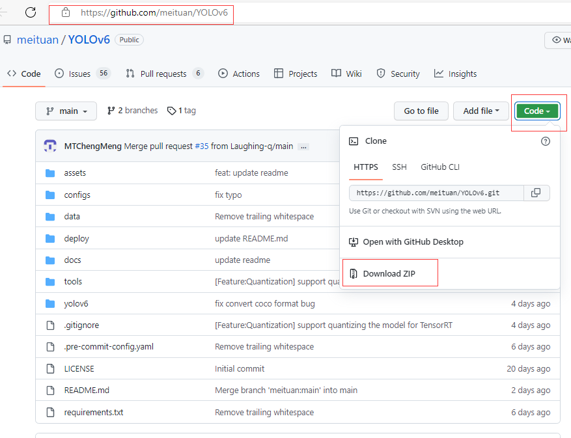This screenshot has height=438, width=571.
Task: Reload the page with the refresh icon
Action: point(31,12)
